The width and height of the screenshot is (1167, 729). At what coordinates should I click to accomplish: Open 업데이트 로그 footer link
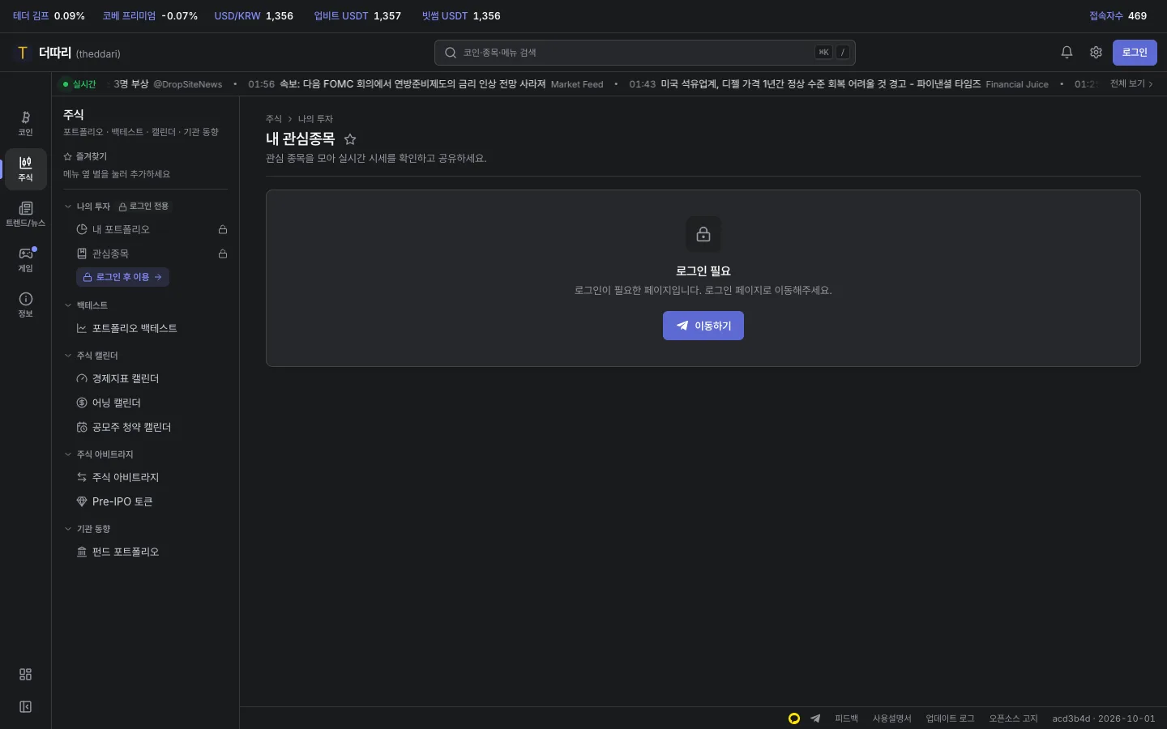pyautogui.click(x=950, y=718)
